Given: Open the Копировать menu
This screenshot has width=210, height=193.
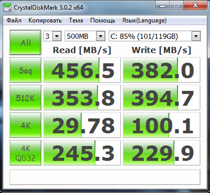Looking at the screenshot, I should [x=45, y=21].
